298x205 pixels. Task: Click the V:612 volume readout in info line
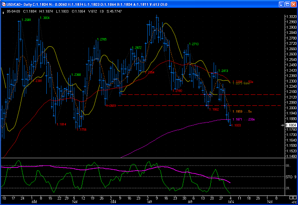click(x=92, y=11)
